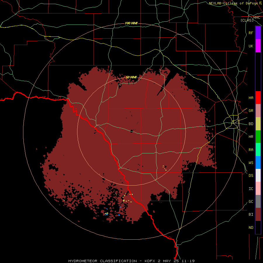Click the 'HR' legend label

251,137
